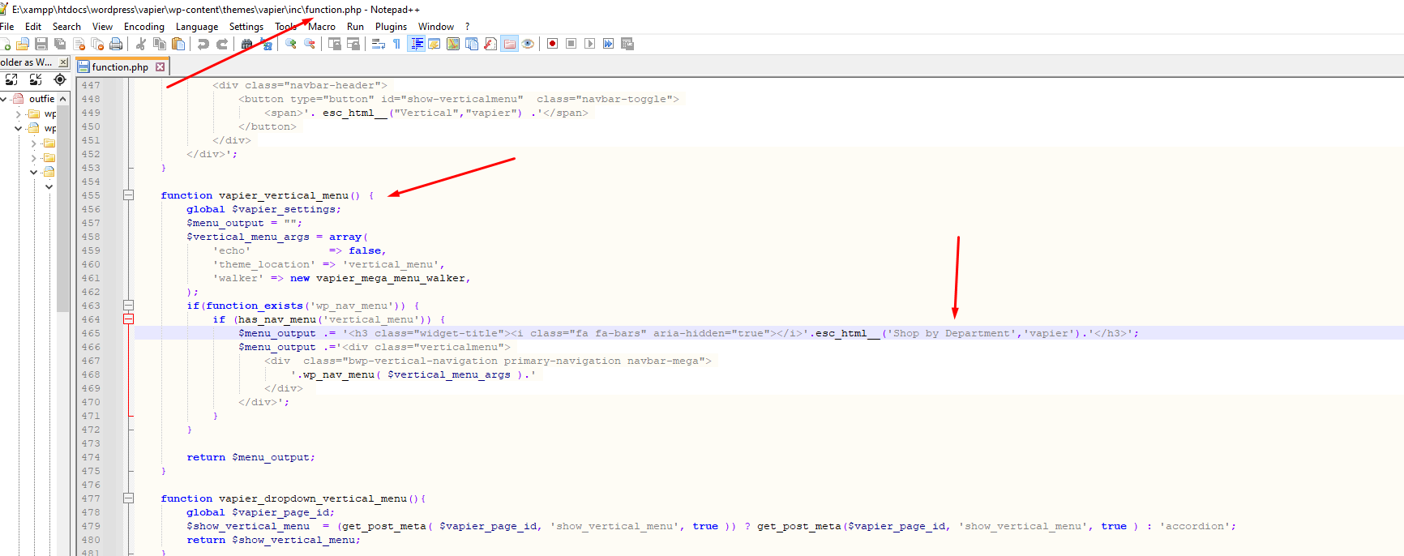Image resolution: width=1404 pixels, height=556 pixels.
Task: Open Find dialog with binoculars icon
Action: click(246, 44)
